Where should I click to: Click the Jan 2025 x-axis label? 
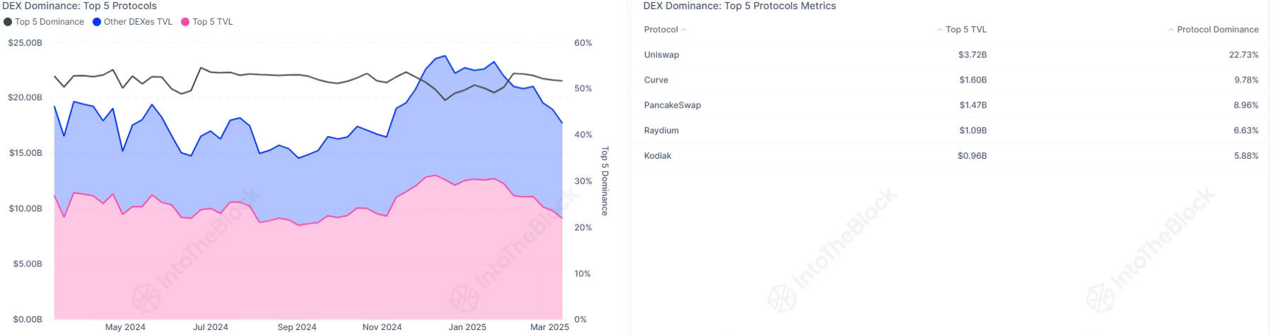467,327
